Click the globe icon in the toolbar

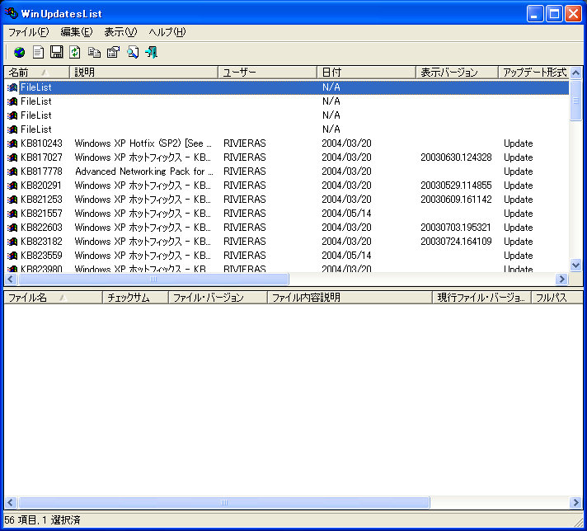pos(19,52)
